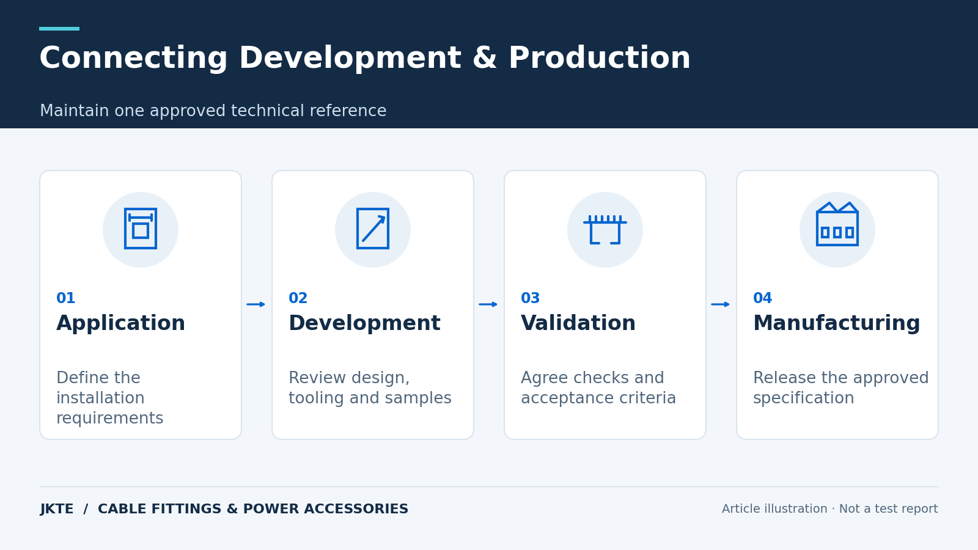This screenshot has width=978, height=550.
Task: Click footer 'JKTE / CABLE FITTINGS & POWER ACCESSORIES'
Action: click(224, 509)
